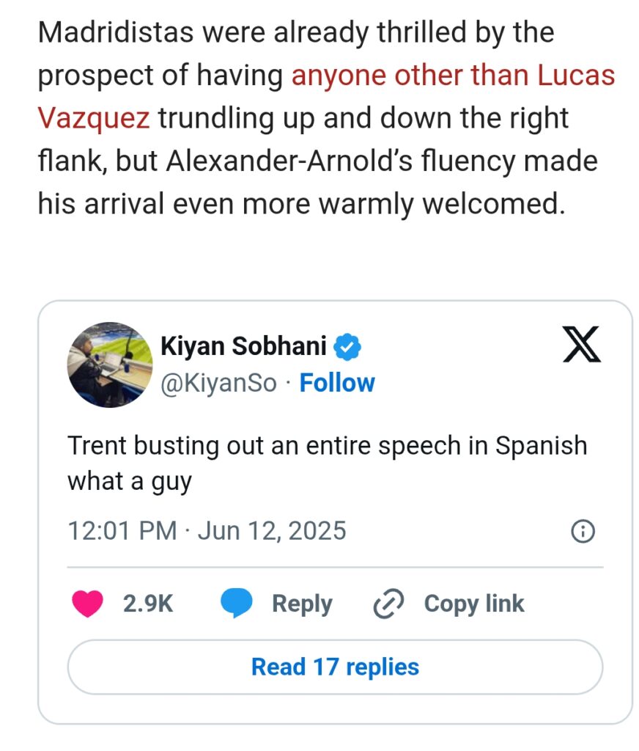Click the 'Copy link' text label

coord(473,604)
